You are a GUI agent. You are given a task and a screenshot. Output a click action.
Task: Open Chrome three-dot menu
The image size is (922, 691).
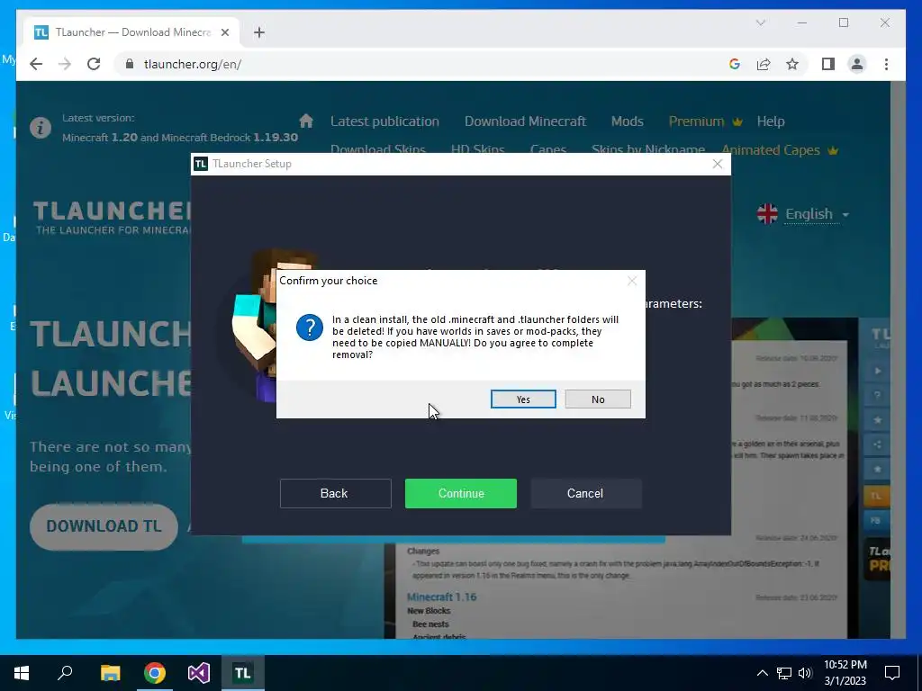click(886, 64)
